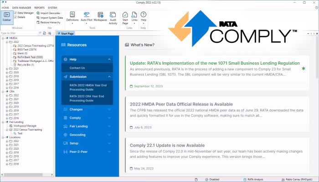Open Audit Activity tool
This screenshot has height=182, width=319.
pos(113,18)
